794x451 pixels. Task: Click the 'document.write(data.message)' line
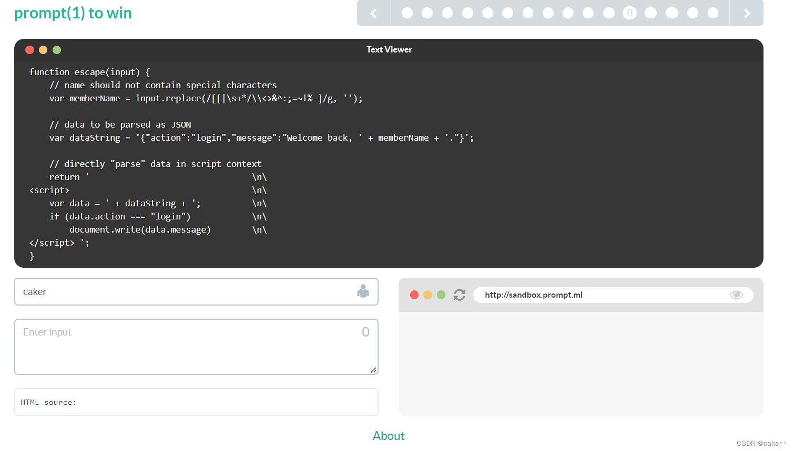point(140,229)
